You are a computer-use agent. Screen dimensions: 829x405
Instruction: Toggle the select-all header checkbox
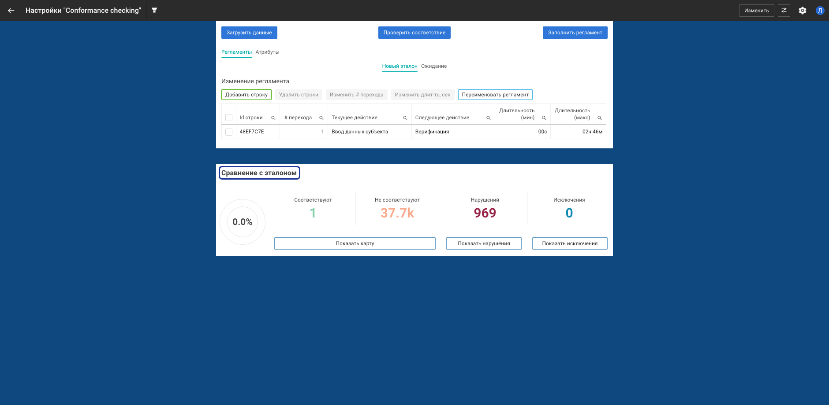tap(229, 118)
